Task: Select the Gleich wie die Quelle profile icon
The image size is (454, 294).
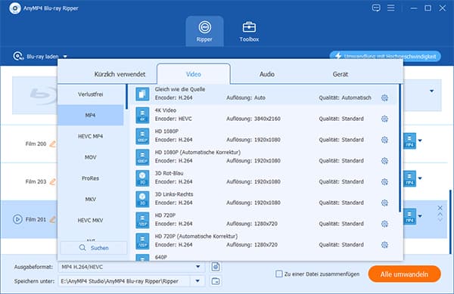Action: click(142, 94)
